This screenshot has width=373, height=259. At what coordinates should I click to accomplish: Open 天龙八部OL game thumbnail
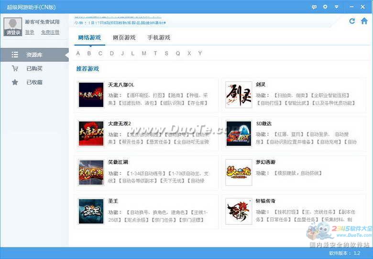pyautogui.click(x=91, y=95)
